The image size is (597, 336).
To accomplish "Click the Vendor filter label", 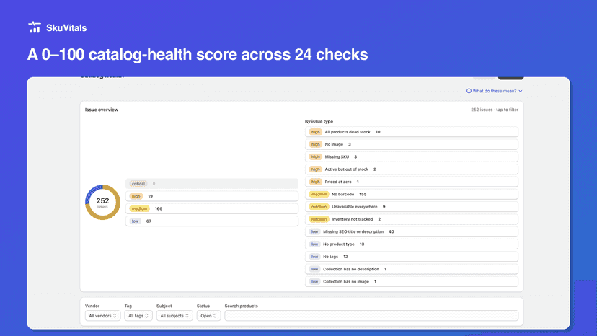I will (92, 306).
